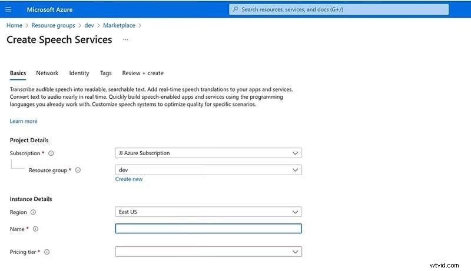Viewport: 471px width, 271px height.
Task: Switch to the Tags tab
Action: [x=106, y=73]
